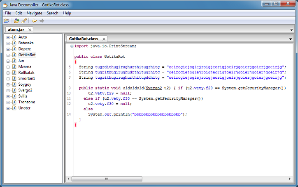Close the GotikaRot.class tab
298x187 pixels.
point(104,39)
